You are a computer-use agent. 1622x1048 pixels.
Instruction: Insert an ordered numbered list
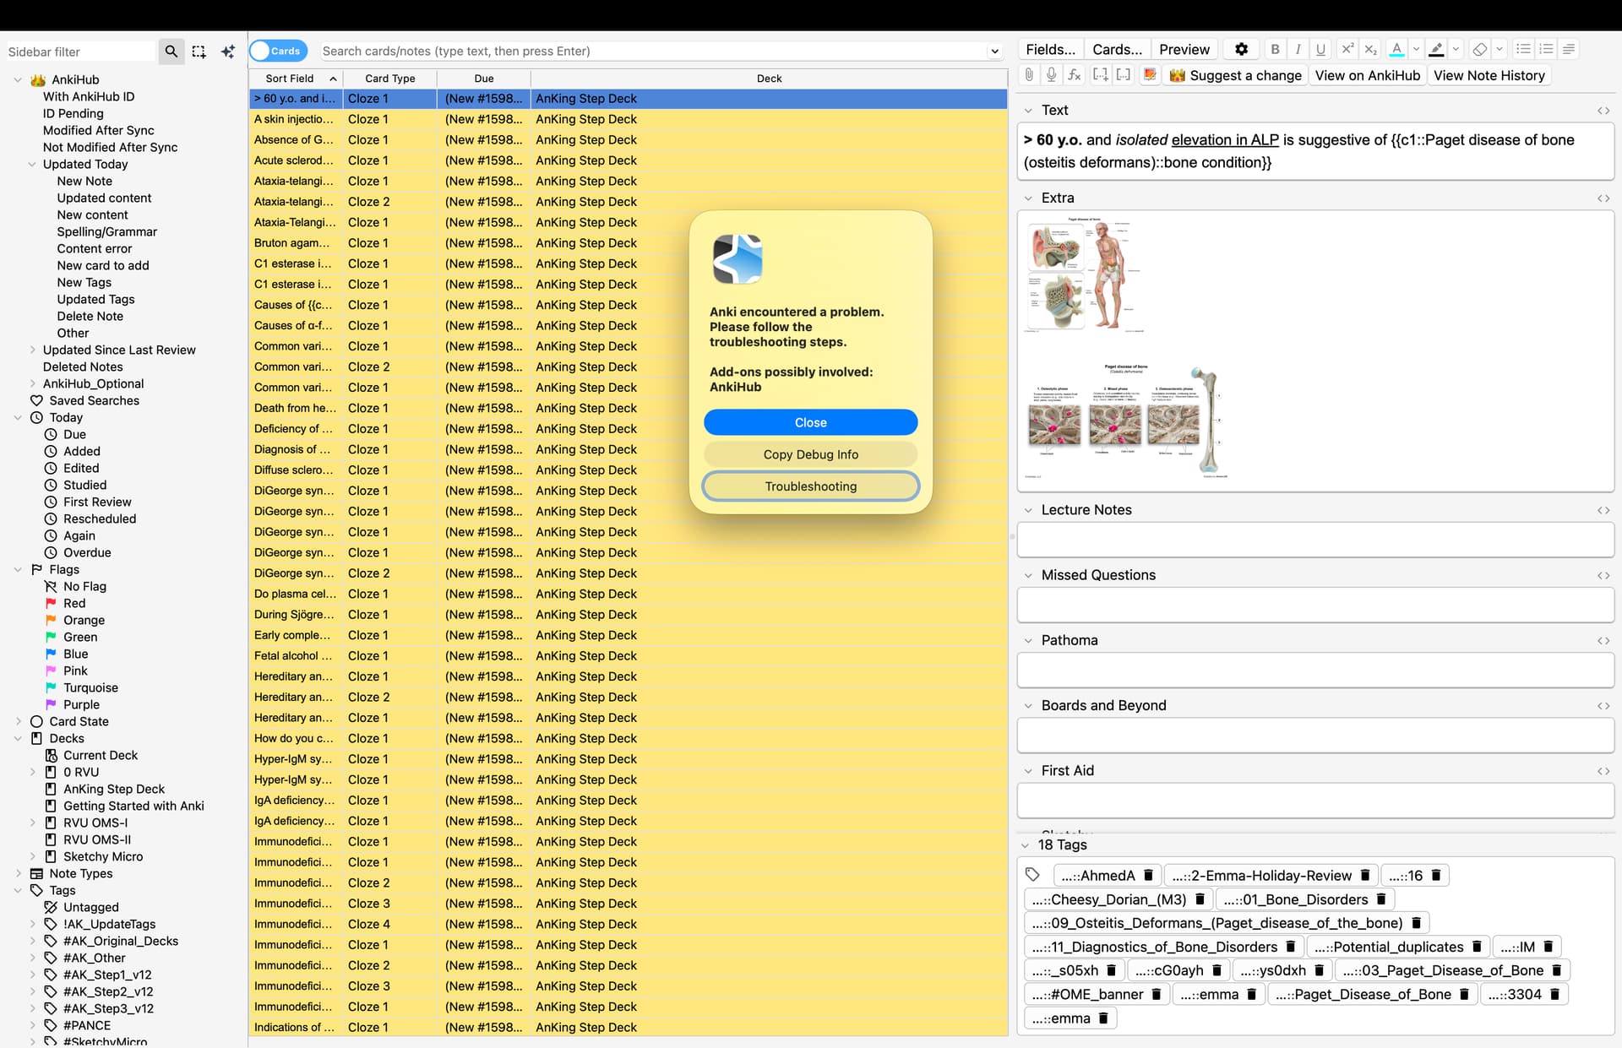coord(1547,50)
